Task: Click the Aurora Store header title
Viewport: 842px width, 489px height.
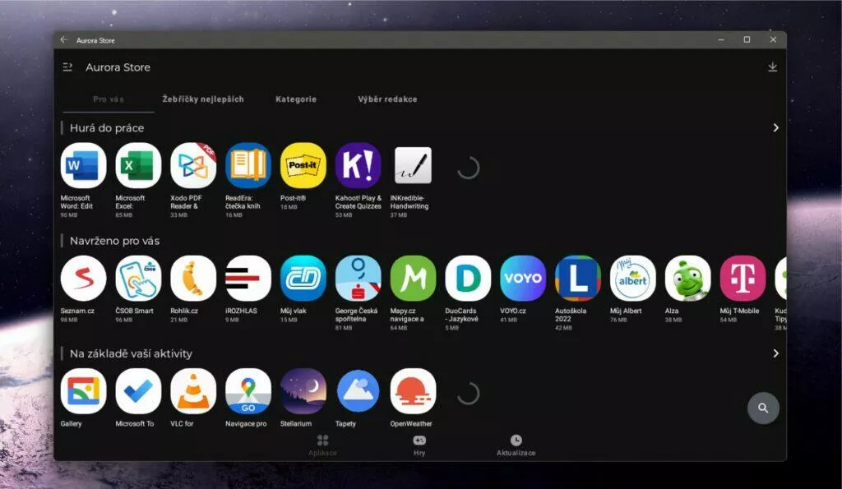Action: (118, 67)
